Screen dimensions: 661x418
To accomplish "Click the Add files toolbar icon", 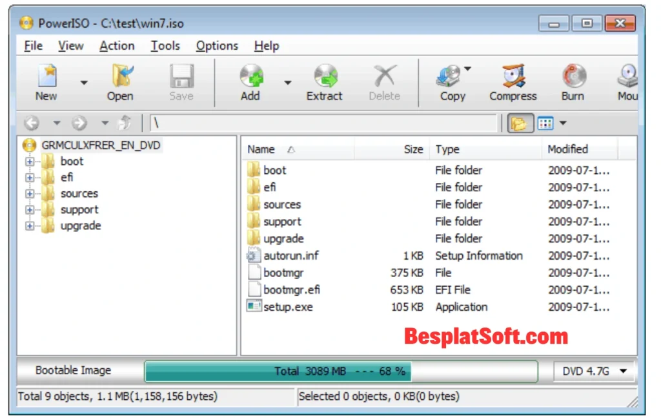I will point(250,82).
